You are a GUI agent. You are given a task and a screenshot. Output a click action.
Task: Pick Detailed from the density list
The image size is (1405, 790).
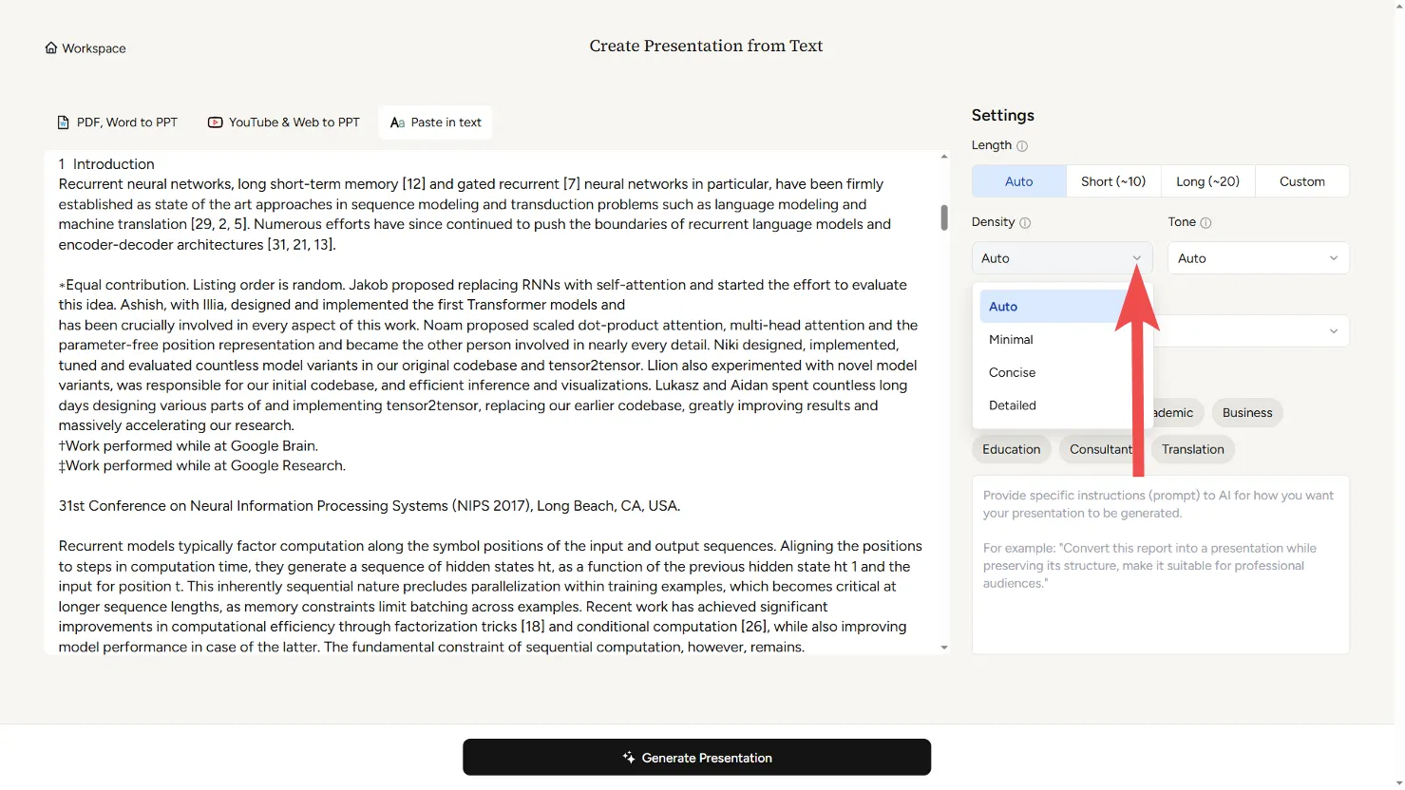pyautogui.click(x=1013, y=405)
